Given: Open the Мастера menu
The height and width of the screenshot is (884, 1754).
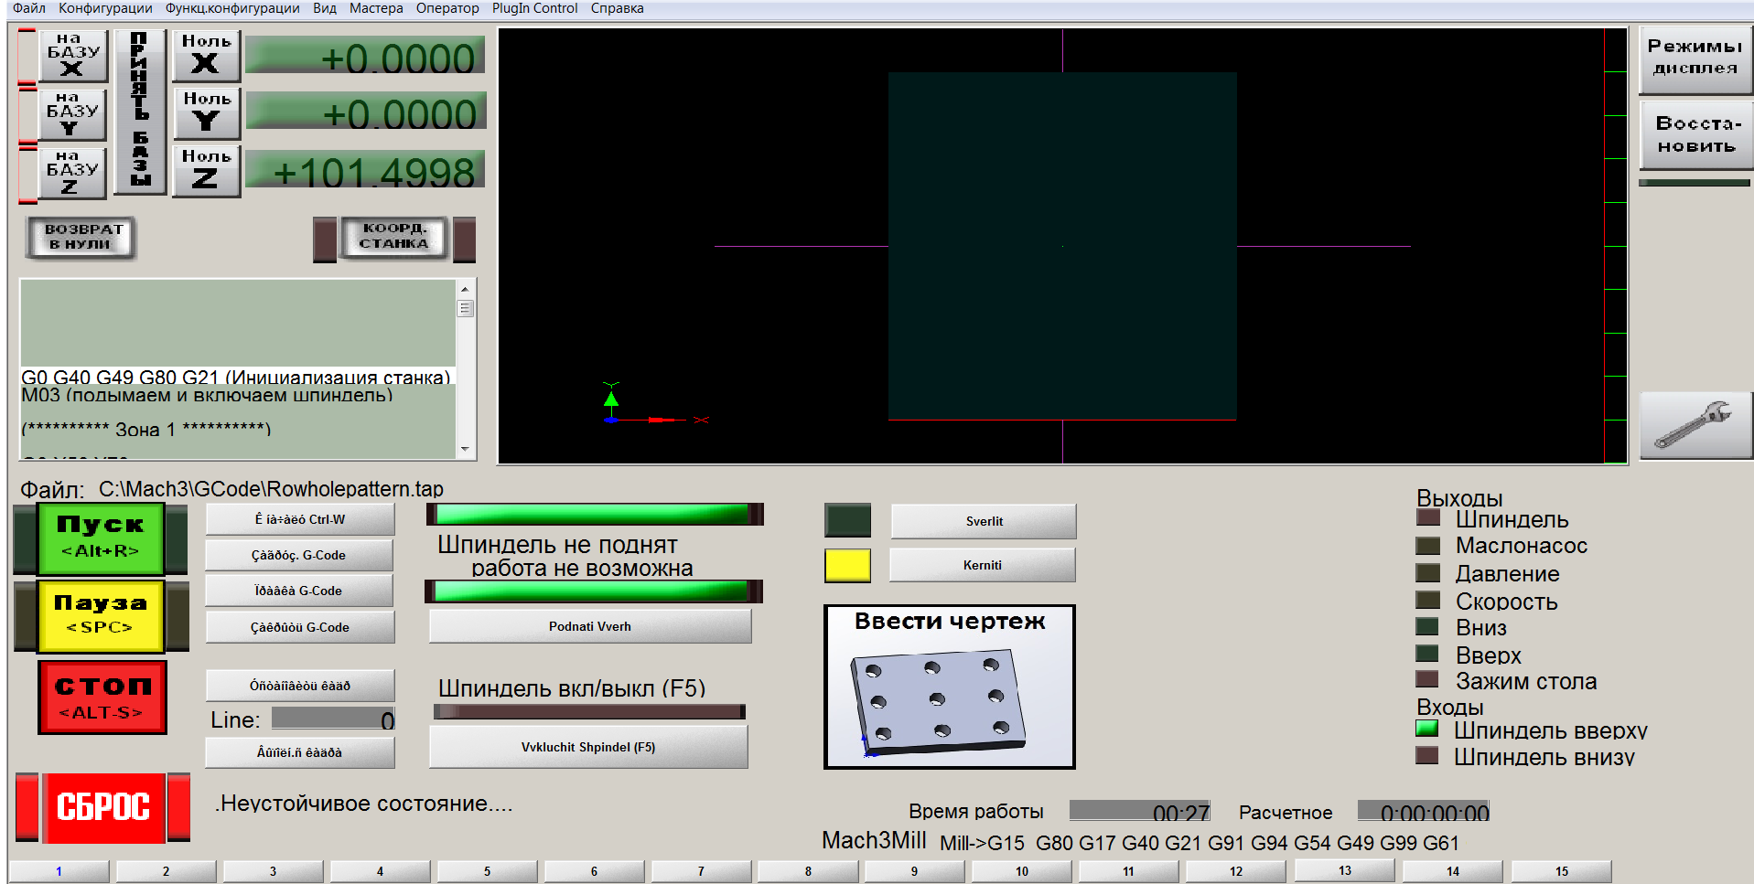Looking at the screenshot, I should [376, 8].
